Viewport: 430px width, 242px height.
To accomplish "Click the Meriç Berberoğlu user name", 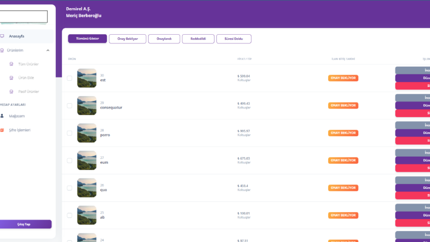I will pyautogui.click(x=84, y=16).
